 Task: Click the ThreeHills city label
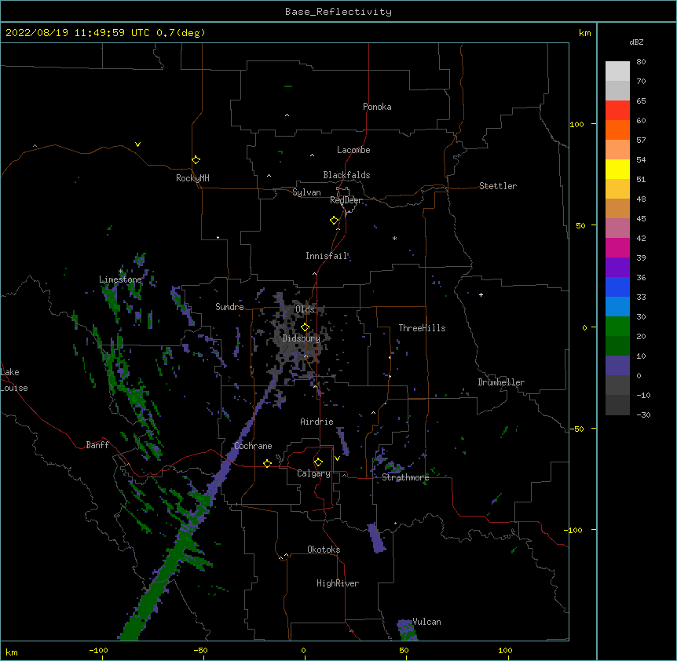click(422, 328)
